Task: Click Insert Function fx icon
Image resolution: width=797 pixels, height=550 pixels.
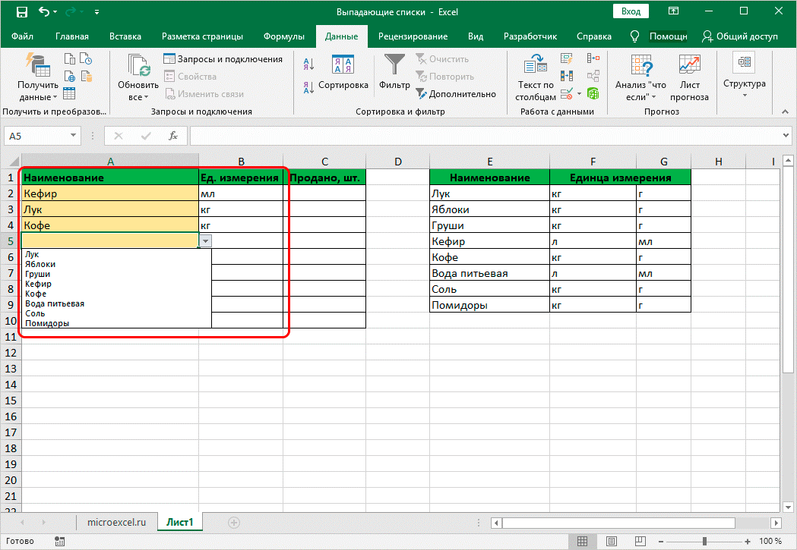Action: point(173,136)
